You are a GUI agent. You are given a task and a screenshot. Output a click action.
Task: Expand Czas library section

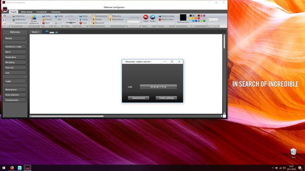[x=15, y=73]
